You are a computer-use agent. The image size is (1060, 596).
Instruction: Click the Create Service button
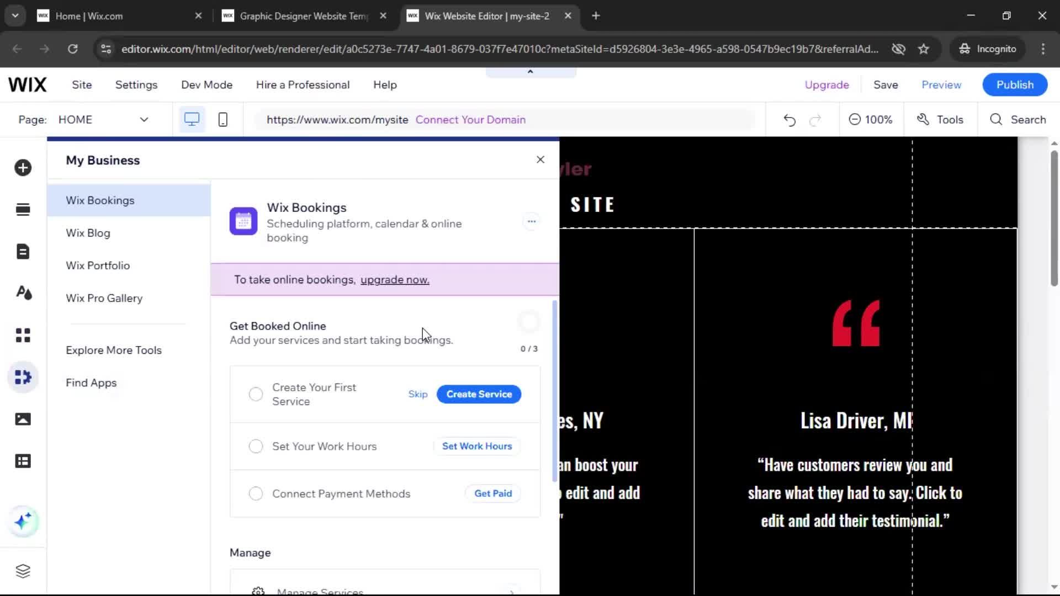pyautogui.click(x=479, y=394)
